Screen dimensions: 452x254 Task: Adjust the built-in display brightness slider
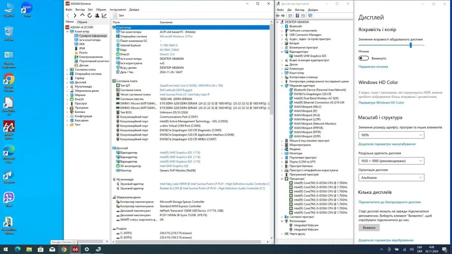tap(411, 45)
